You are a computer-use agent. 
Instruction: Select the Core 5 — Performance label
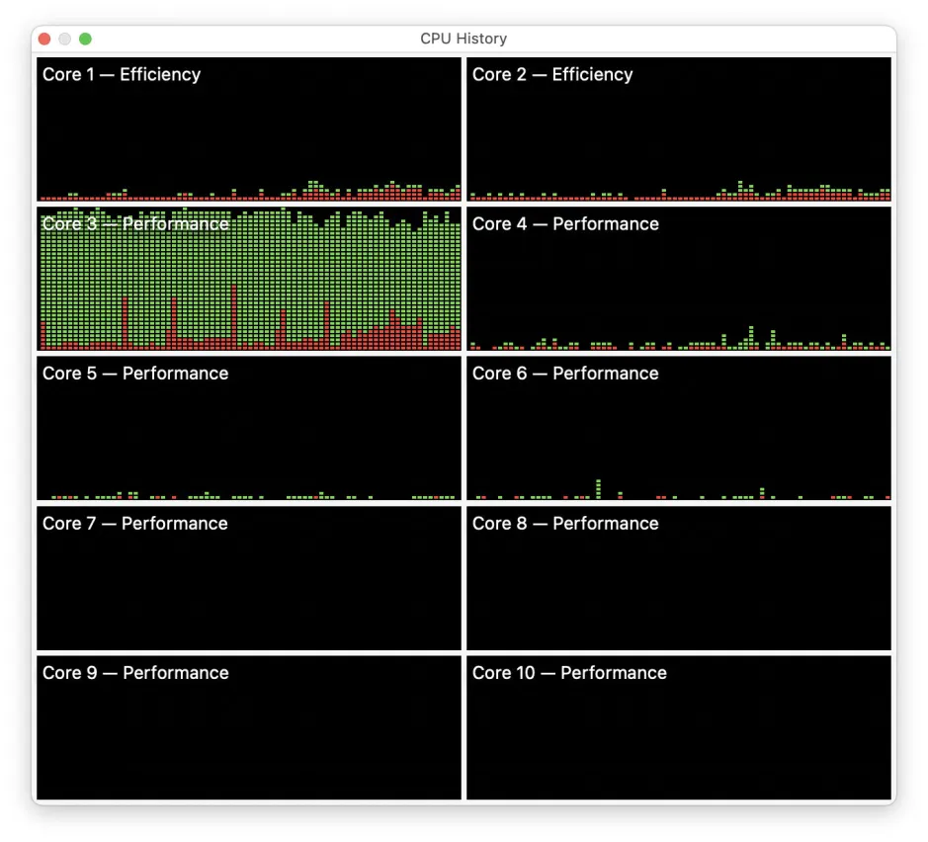[135, 373]
